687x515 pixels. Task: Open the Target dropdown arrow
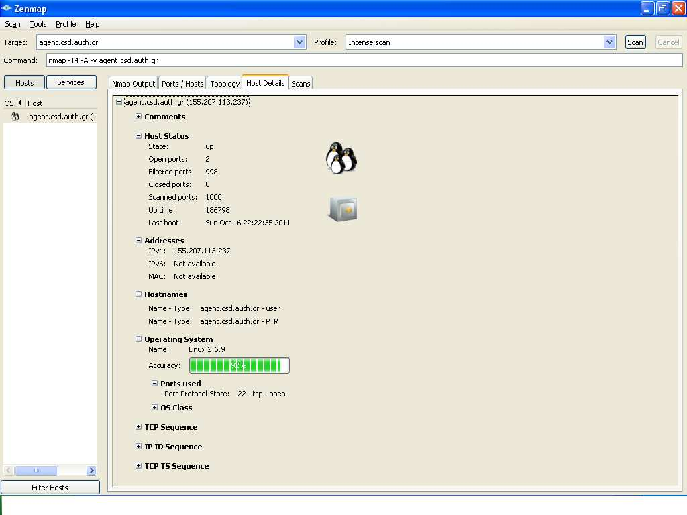click(x=300, y=42)
